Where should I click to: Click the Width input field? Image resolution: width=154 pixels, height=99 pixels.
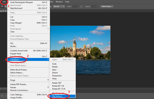coord(75,6)
